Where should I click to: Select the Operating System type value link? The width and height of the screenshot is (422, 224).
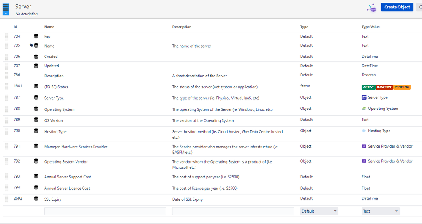click(x=383, y=109)
